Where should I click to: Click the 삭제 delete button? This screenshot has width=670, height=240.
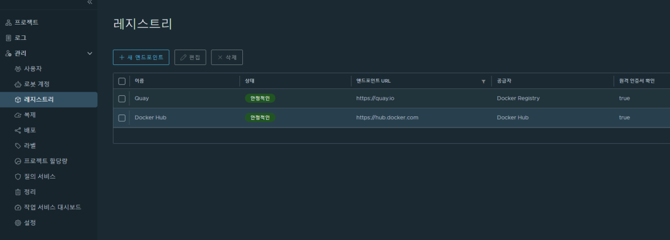click(227, 57)
